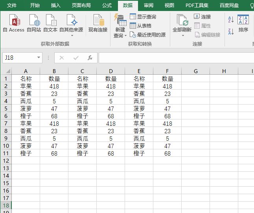Select empty cell G2

196,86
